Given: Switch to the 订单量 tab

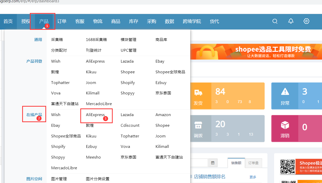Looking at the screenshot, I should pyautogui.click(x=253, y=163).
